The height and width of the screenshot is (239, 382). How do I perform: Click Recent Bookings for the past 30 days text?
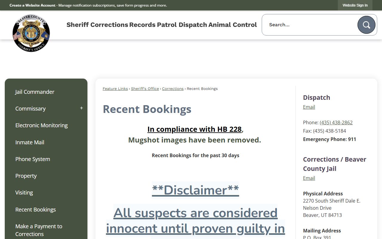195,155
